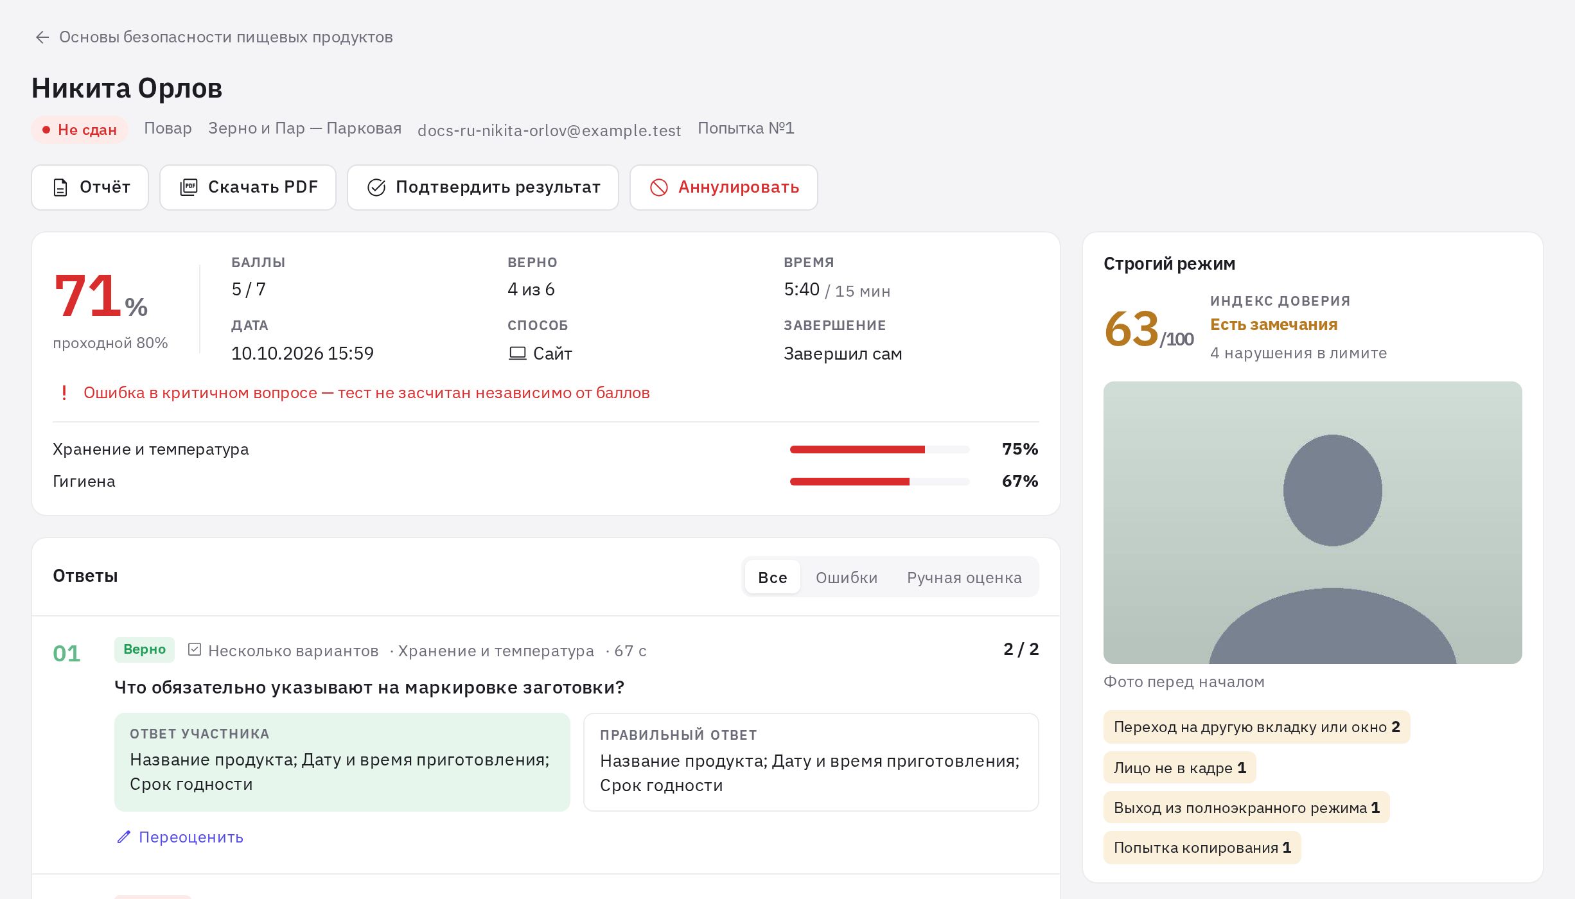This screenshot has height=899, width=1575.
Task: Click the Лицо не в кадре tag
Action: coord(1180,767)
